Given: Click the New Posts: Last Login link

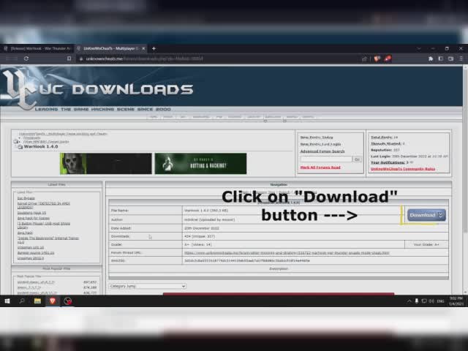Looking at the screenshot, I should coord(320,144).
